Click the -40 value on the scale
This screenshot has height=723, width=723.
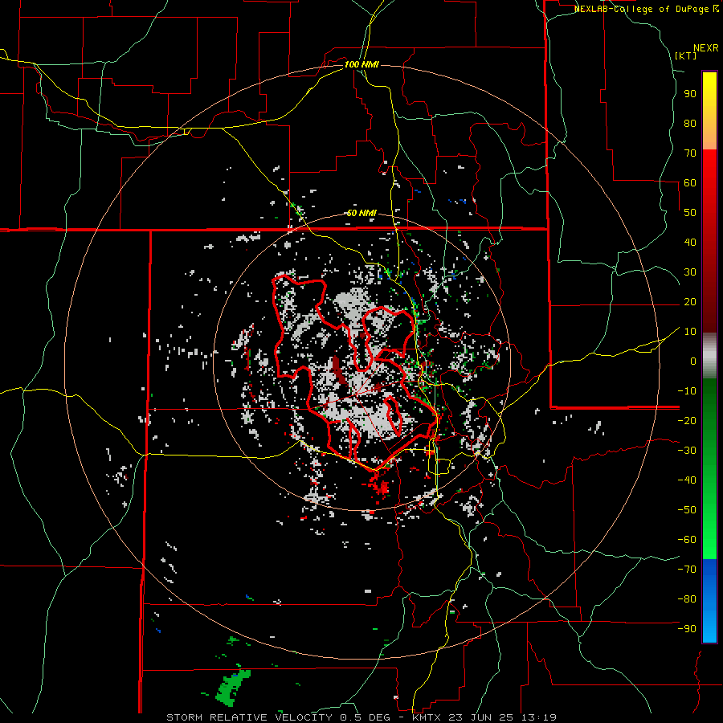point(687,480)
